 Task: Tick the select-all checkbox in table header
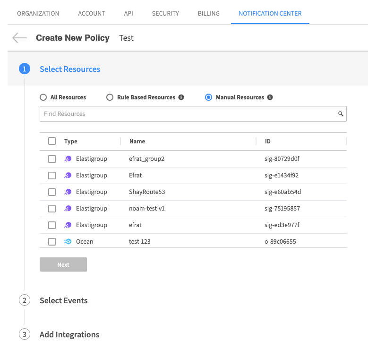click(52, 141)
